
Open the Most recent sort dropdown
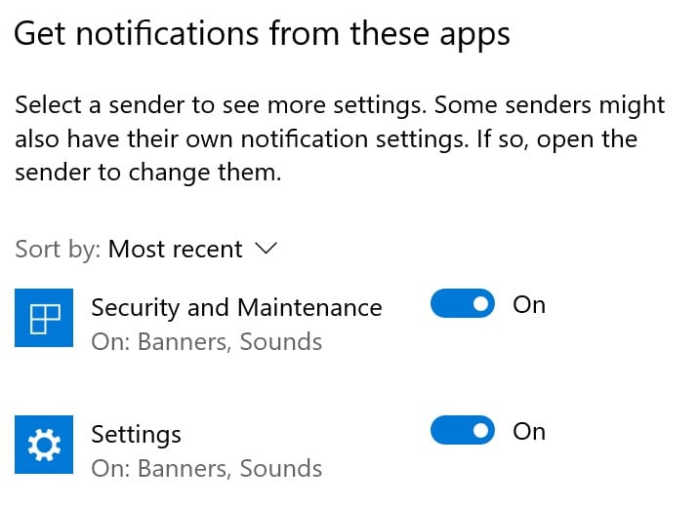click(176, 250)
